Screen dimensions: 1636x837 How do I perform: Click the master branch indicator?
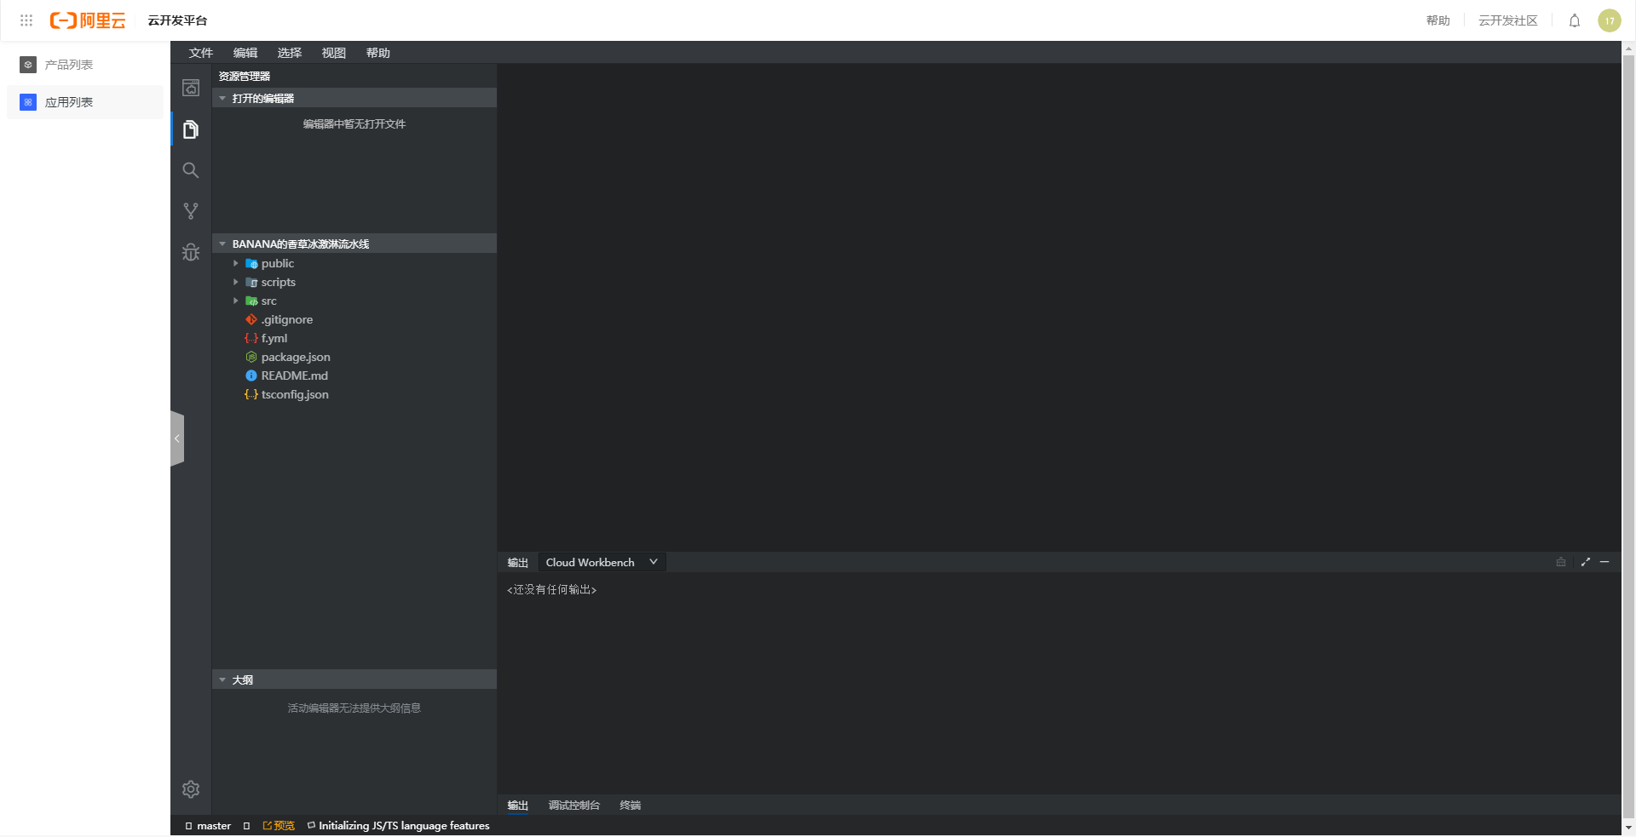(x=208, y=826)
